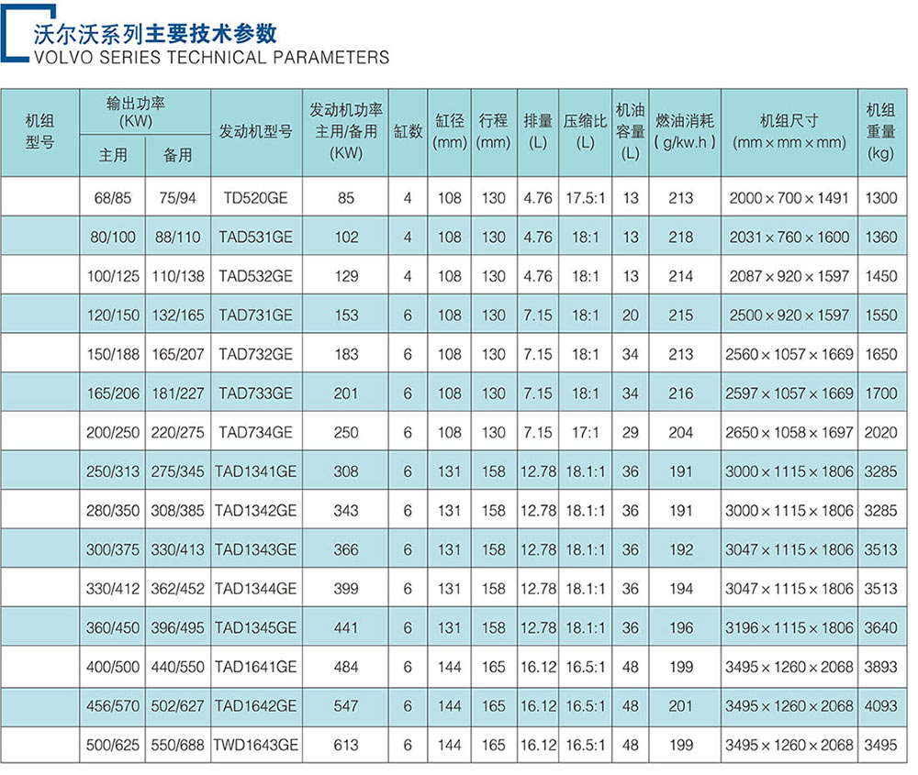This screenshot has height=775, width=918.
Task: Click engine model TAD1342GE
Action: click(x=256, y=511)
